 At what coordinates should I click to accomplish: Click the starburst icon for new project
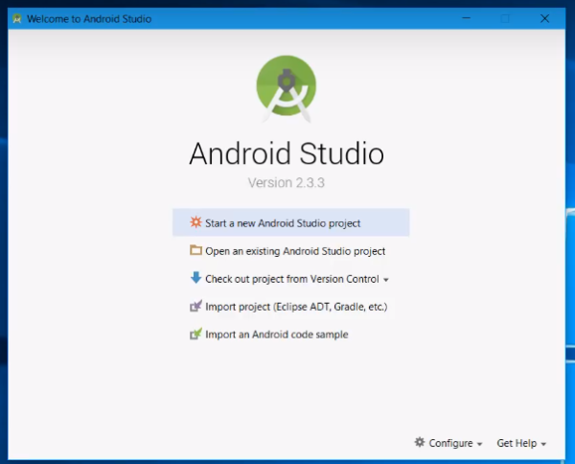pyautogui.click(x=195, y=222)
